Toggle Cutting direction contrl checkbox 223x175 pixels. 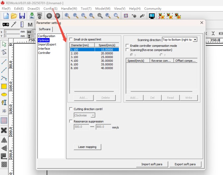[71, 109]
